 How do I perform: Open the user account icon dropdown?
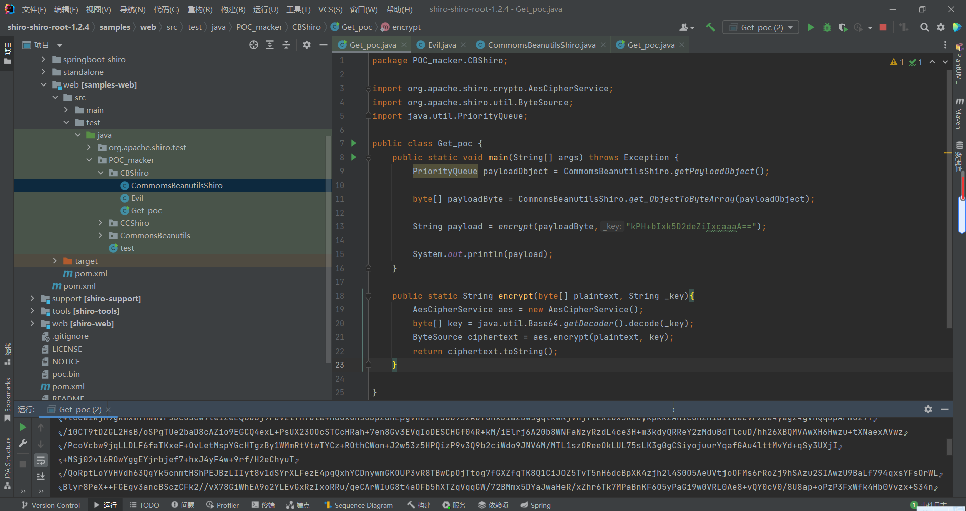(x=687, y=27)
